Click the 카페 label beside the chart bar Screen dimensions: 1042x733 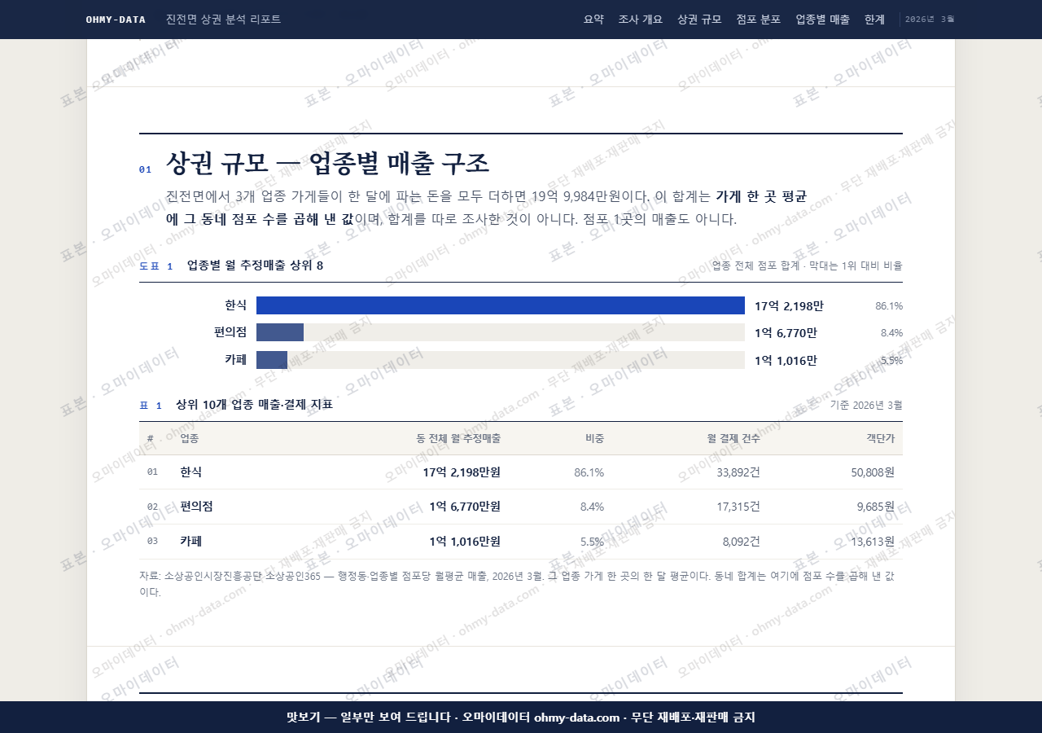pyautogui.click(x=235, y=360)
